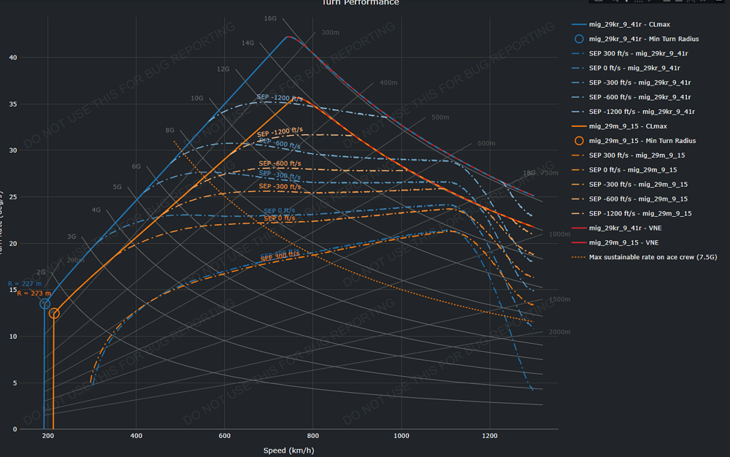This screenshot has height=457, width=730.
Task: Click the x-axis tick label '400'
Action: click(x=136, y=436)
